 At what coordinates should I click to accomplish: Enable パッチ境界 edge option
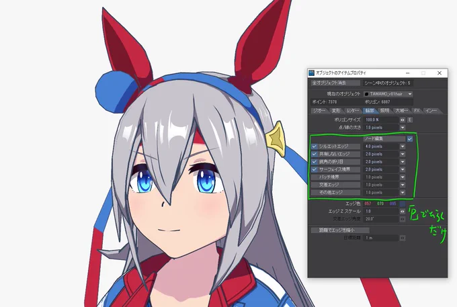336,177
